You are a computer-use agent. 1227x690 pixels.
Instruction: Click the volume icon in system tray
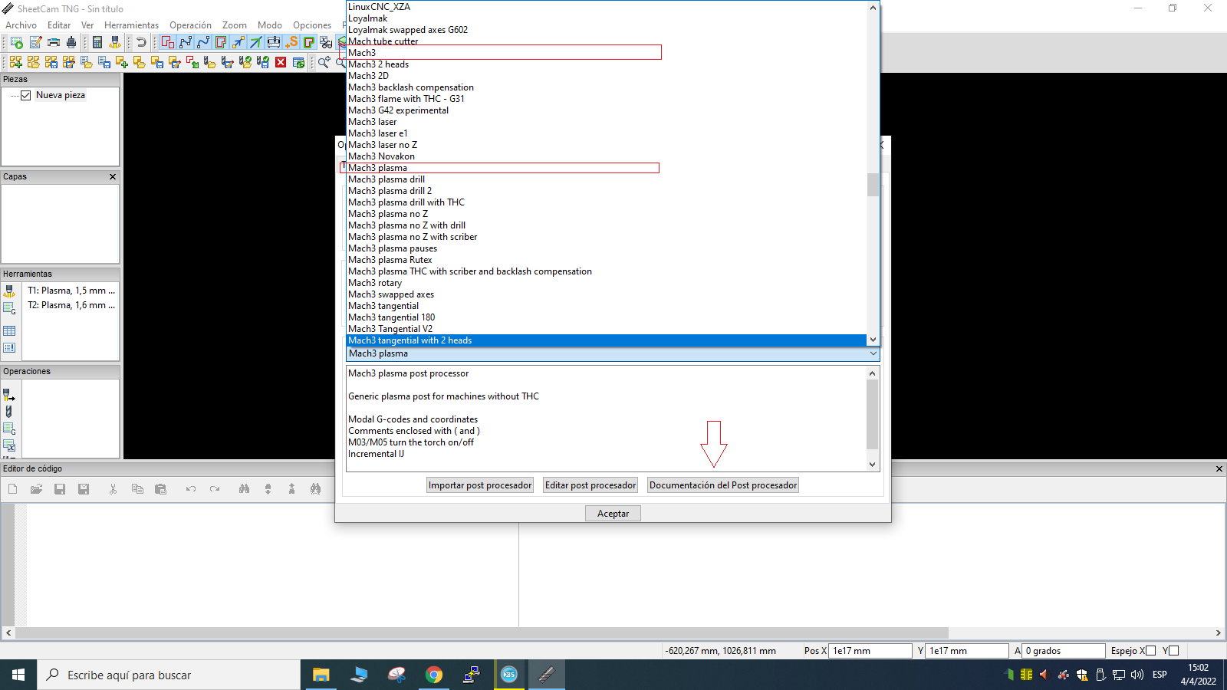coord(1137,675)
